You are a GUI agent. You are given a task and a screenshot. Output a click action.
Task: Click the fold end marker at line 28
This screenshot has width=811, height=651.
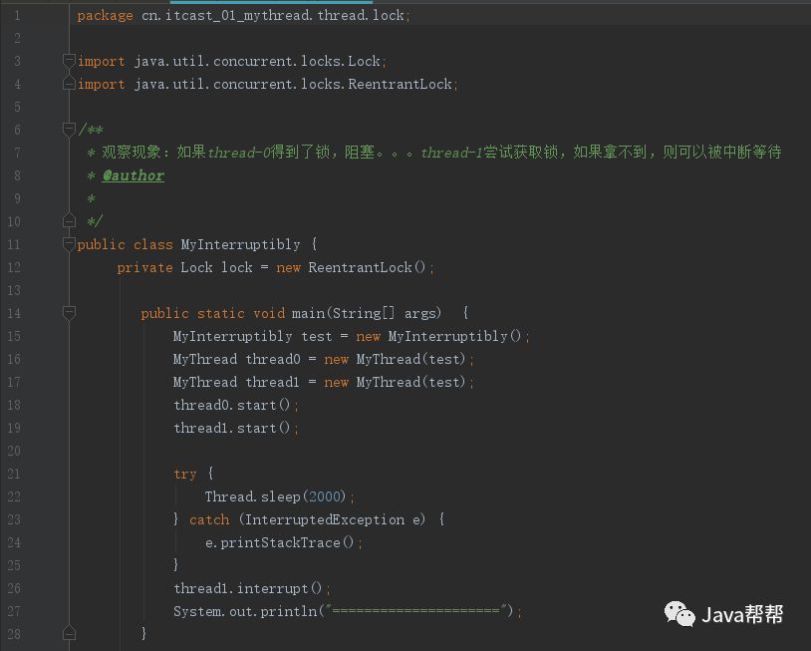(69, 633)
